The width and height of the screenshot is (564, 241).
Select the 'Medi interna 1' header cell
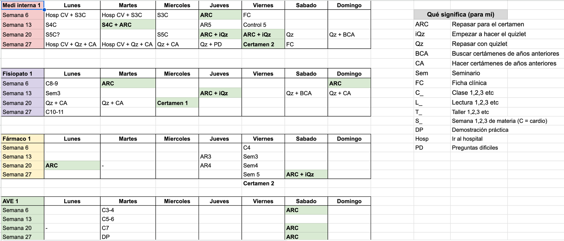point(23,5)
